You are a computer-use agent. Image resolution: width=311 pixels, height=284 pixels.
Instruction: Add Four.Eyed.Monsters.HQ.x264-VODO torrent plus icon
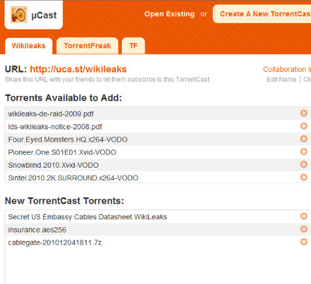click(304, 138)
